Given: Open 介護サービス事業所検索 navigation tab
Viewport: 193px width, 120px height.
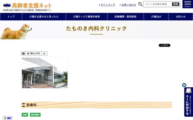Looking at the screenshot, I should click(87, 17).
